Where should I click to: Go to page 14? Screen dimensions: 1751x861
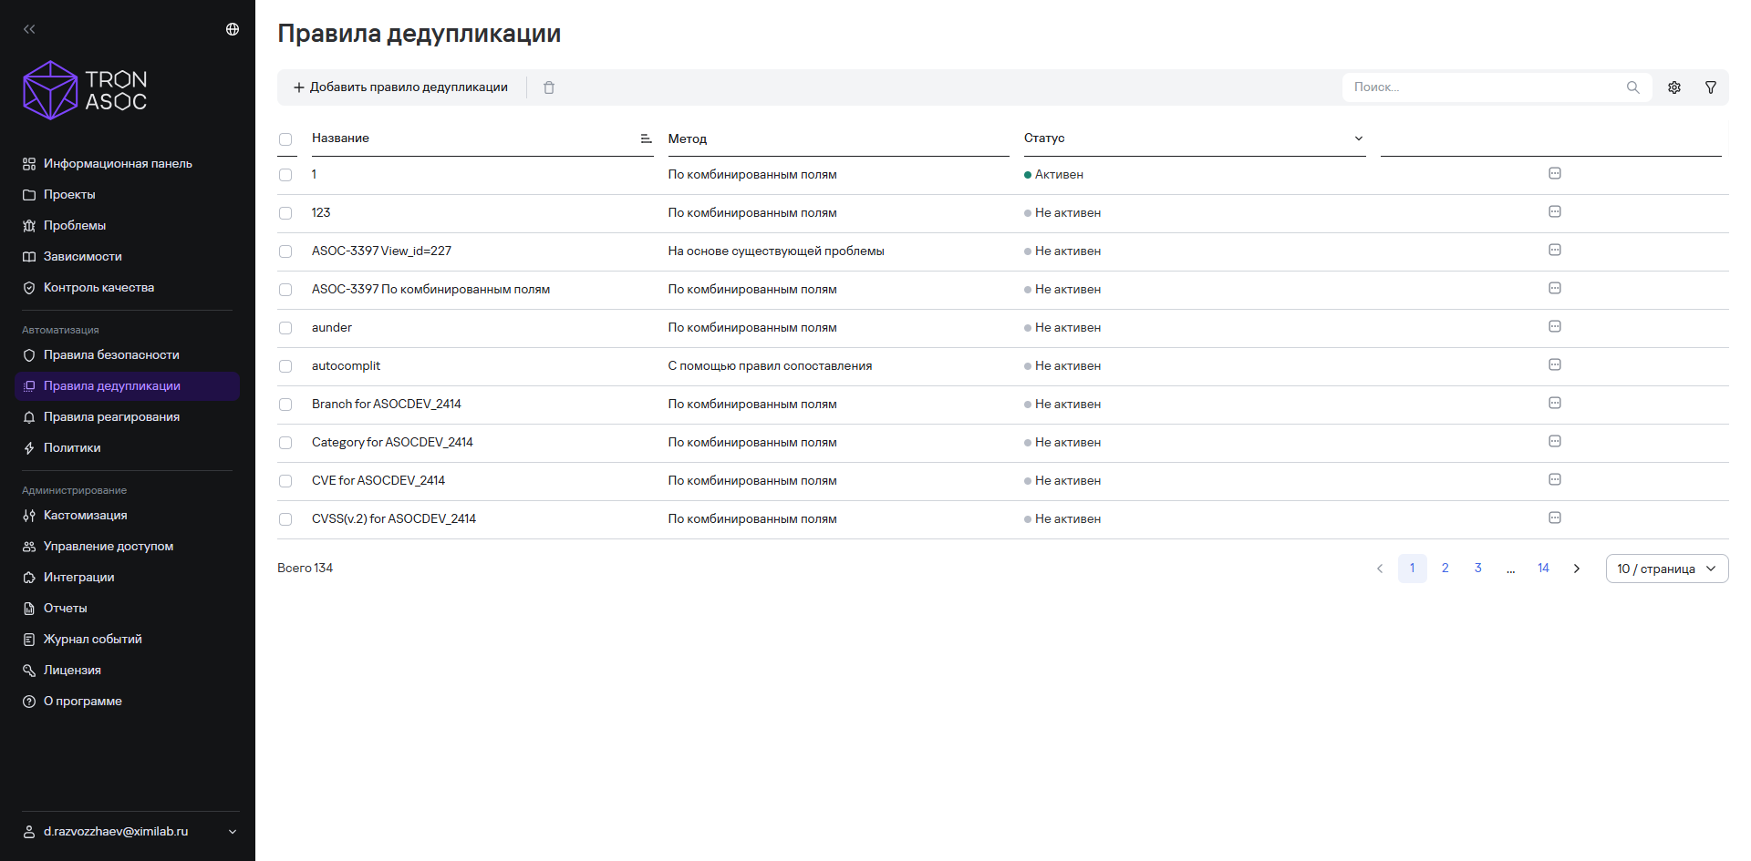(1544, 569)
